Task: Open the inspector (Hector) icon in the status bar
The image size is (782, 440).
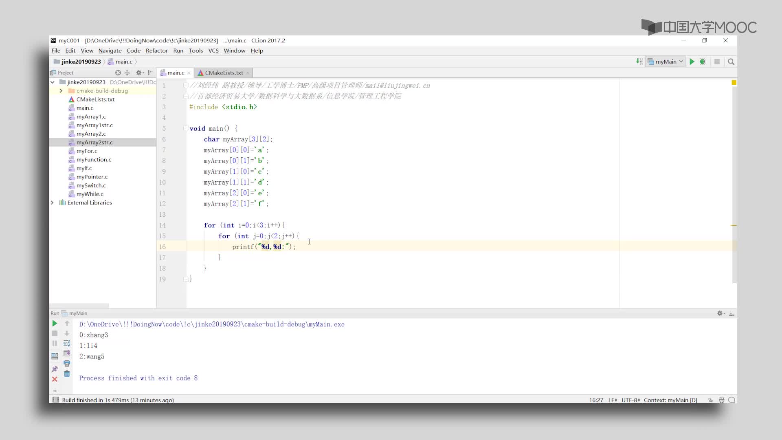Action: [x=721, y=400]
